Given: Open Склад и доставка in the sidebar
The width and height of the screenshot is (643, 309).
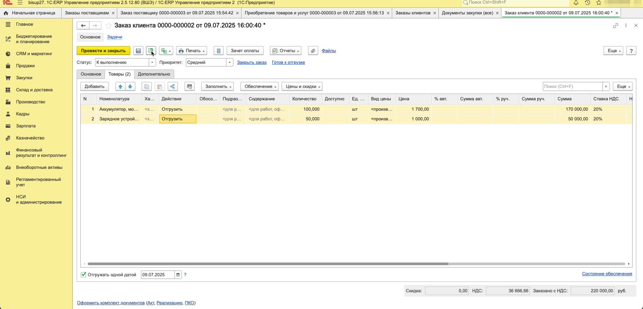Looking at the screenshot, I should point(34,90).
